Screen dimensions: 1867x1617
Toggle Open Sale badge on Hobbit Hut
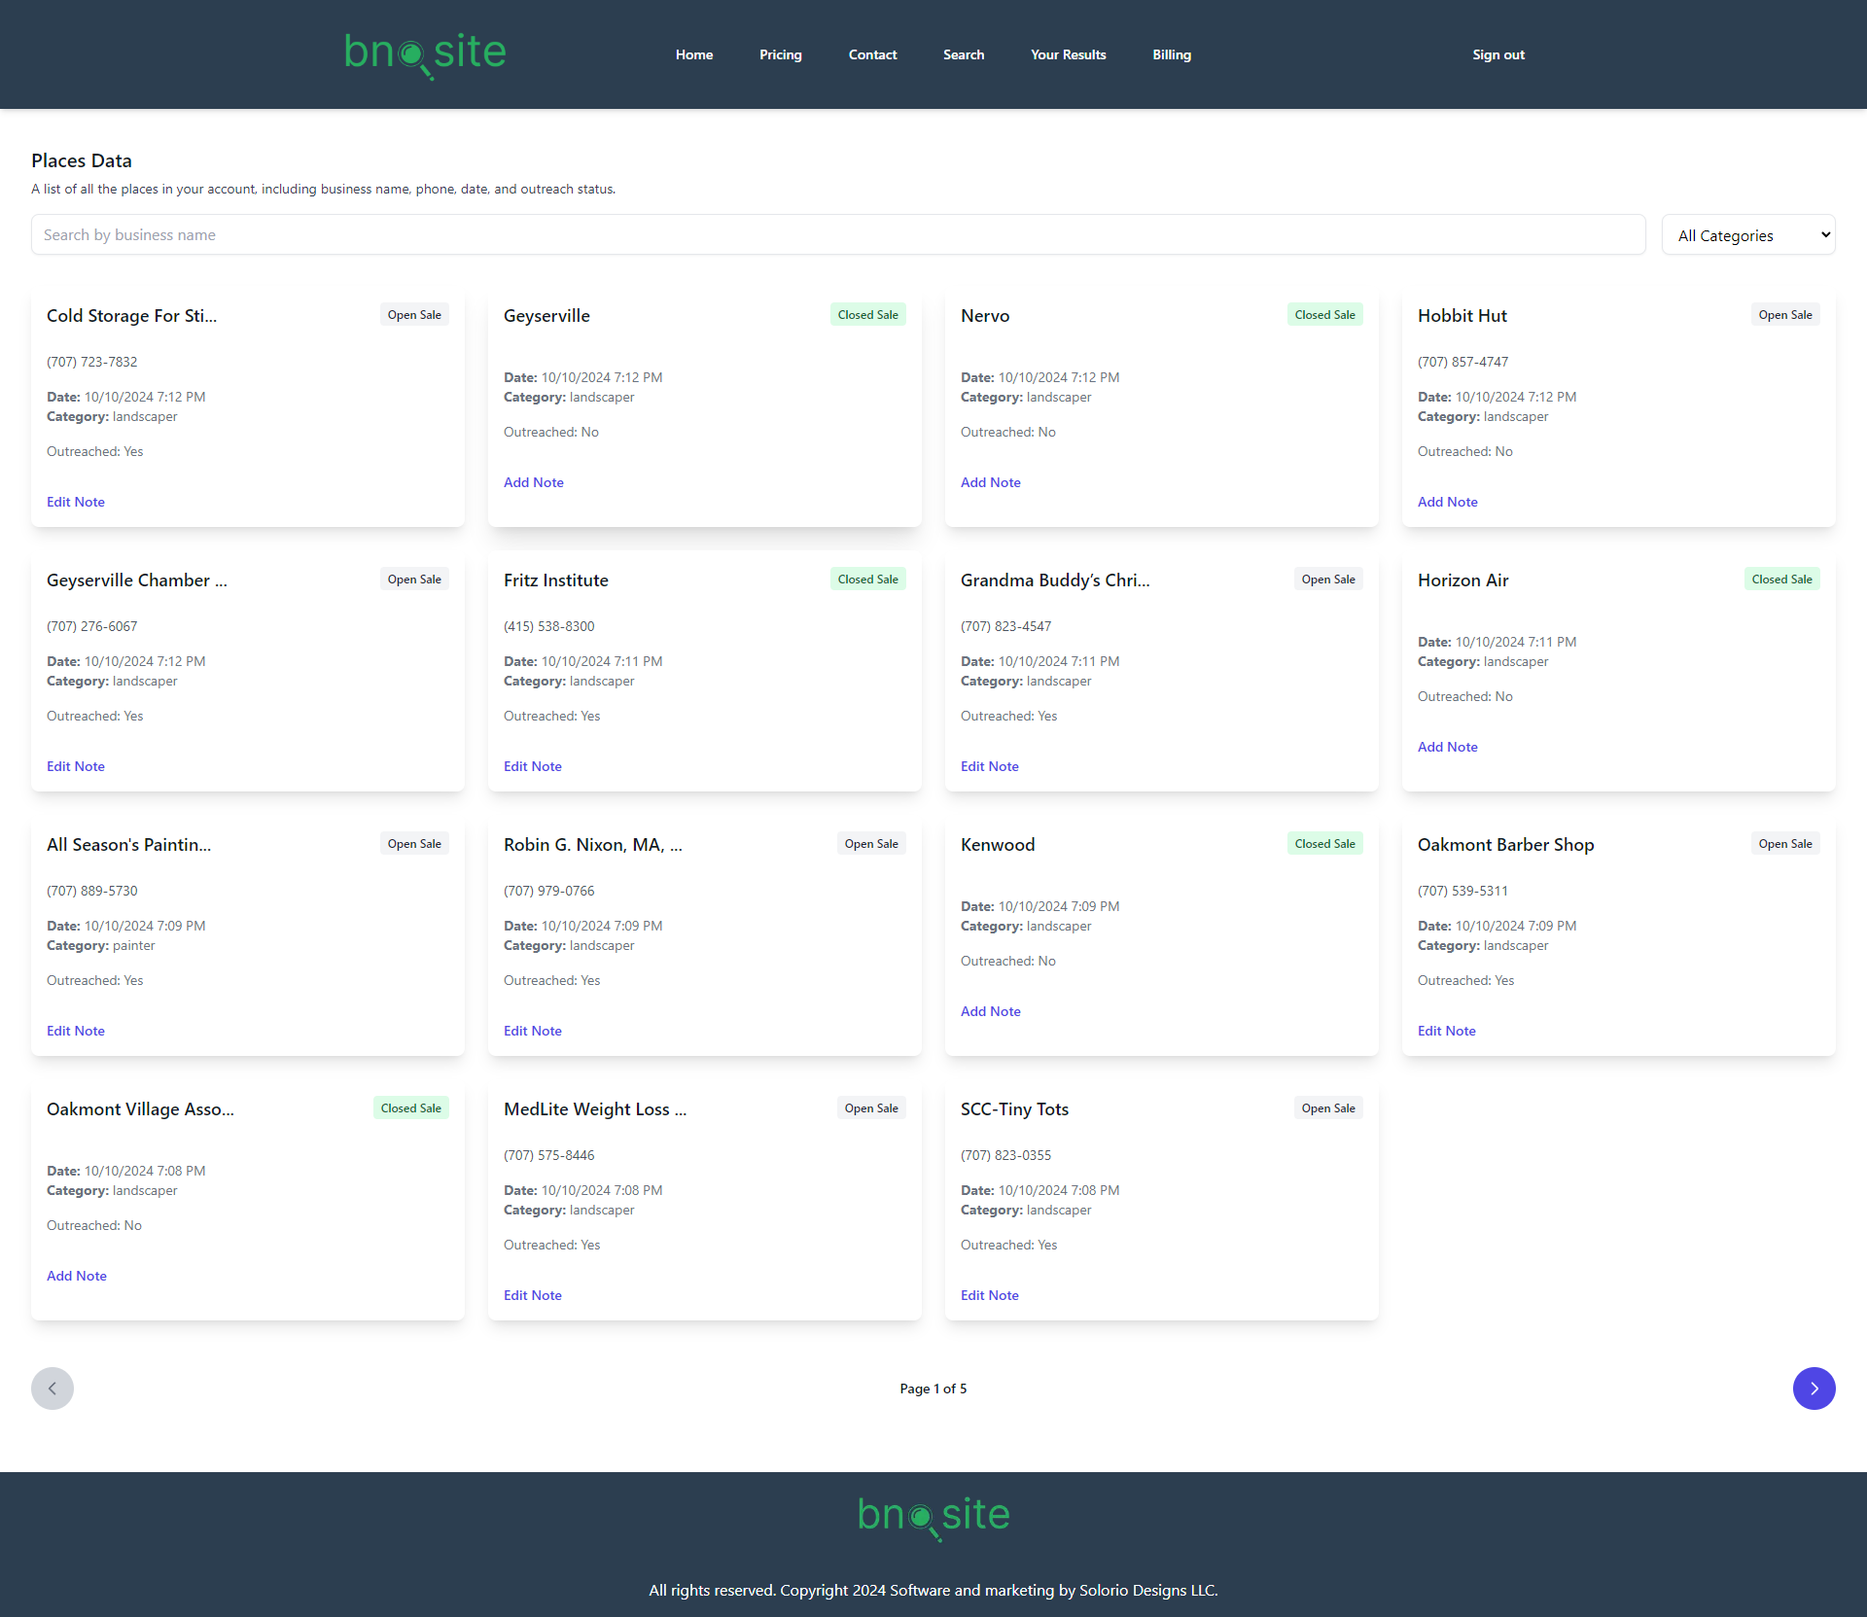click(x=1784, y=315)
